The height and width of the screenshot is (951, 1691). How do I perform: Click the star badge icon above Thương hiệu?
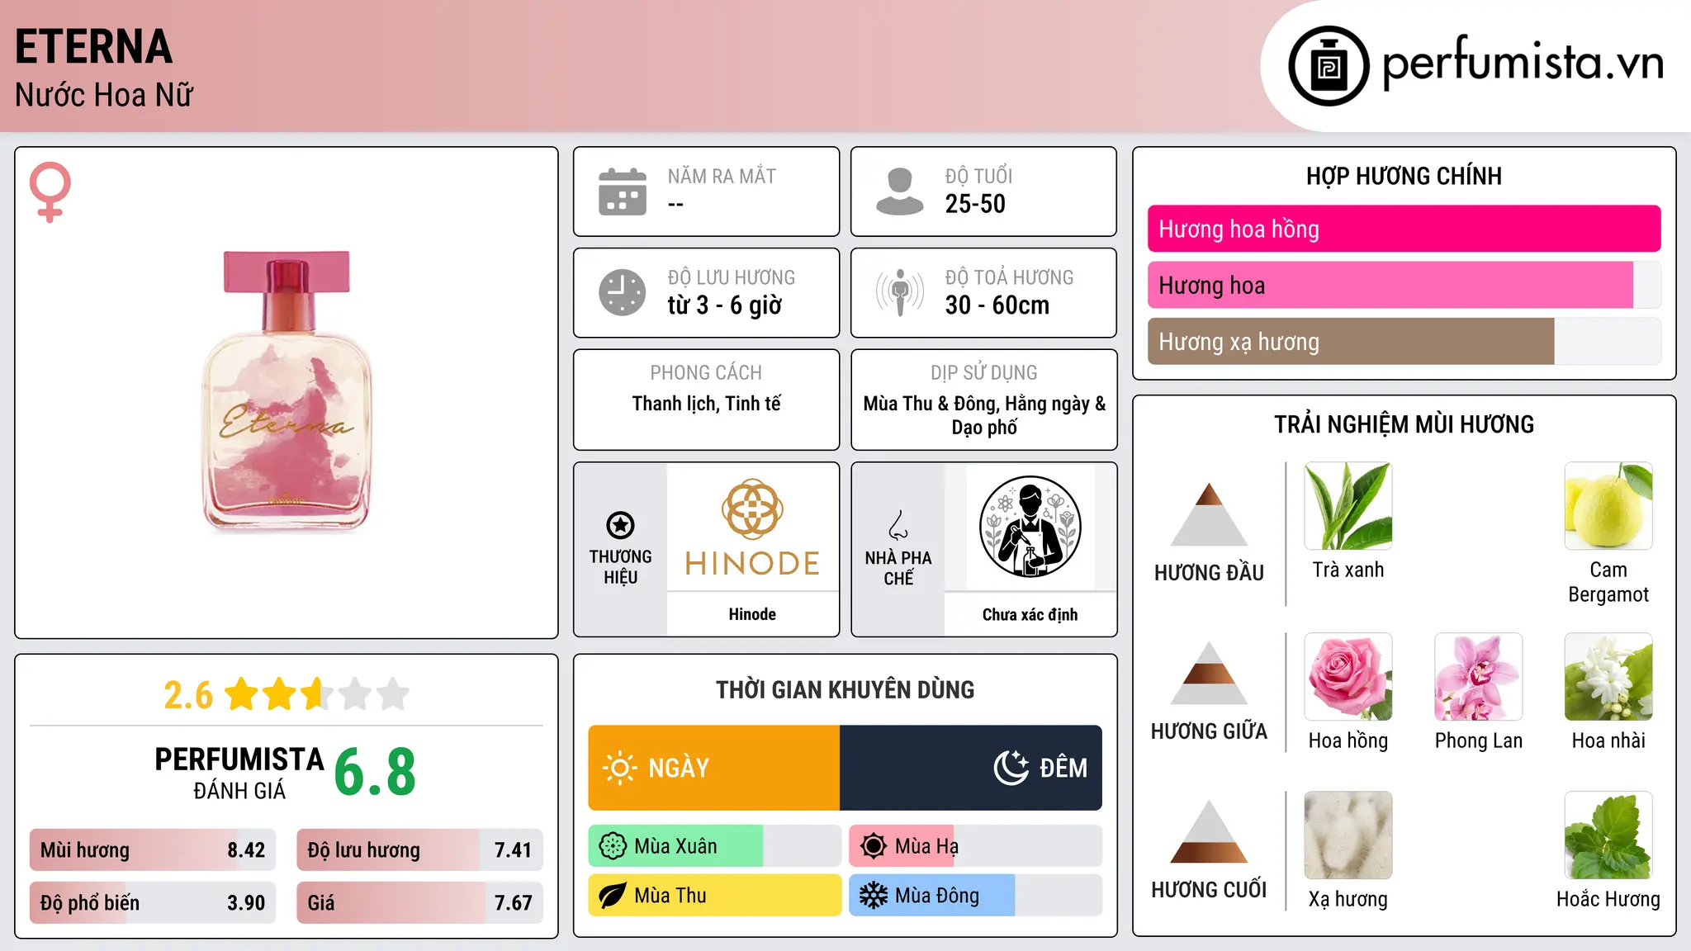pos(620,525)
